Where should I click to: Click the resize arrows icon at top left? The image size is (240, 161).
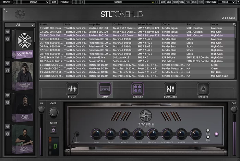[x=5, y=10]
